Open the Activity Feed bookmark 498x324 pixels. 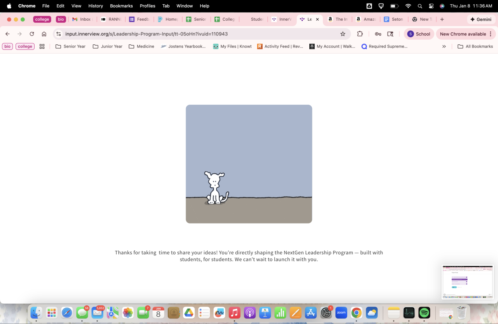coord(280,46)
